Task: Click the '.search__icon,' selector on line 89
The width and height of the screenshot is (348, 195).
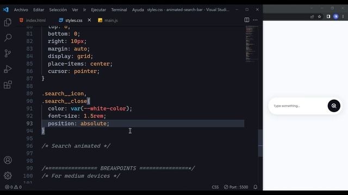Action: coord(64,94)
